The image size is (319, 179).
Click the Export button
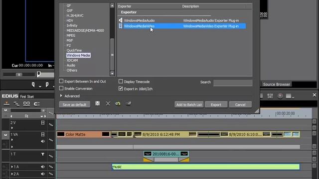click(x=216, y=105)
